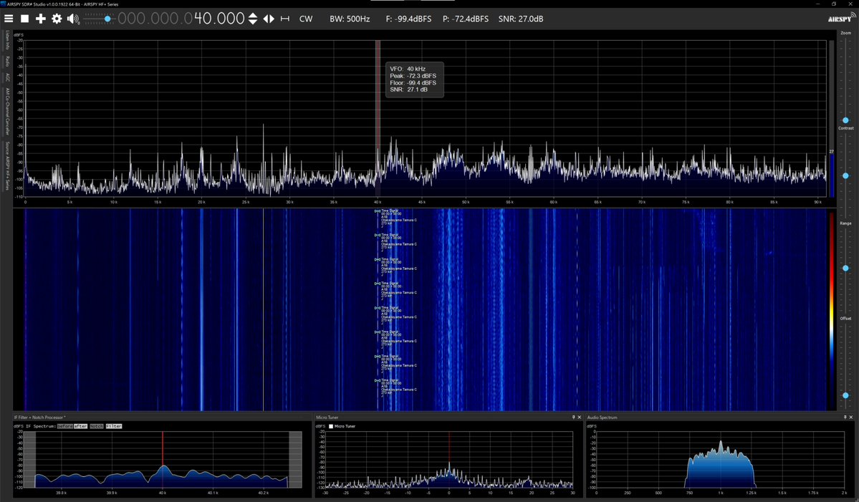
Task: Adjust the volume slider knob
Action: pos(107,19)
